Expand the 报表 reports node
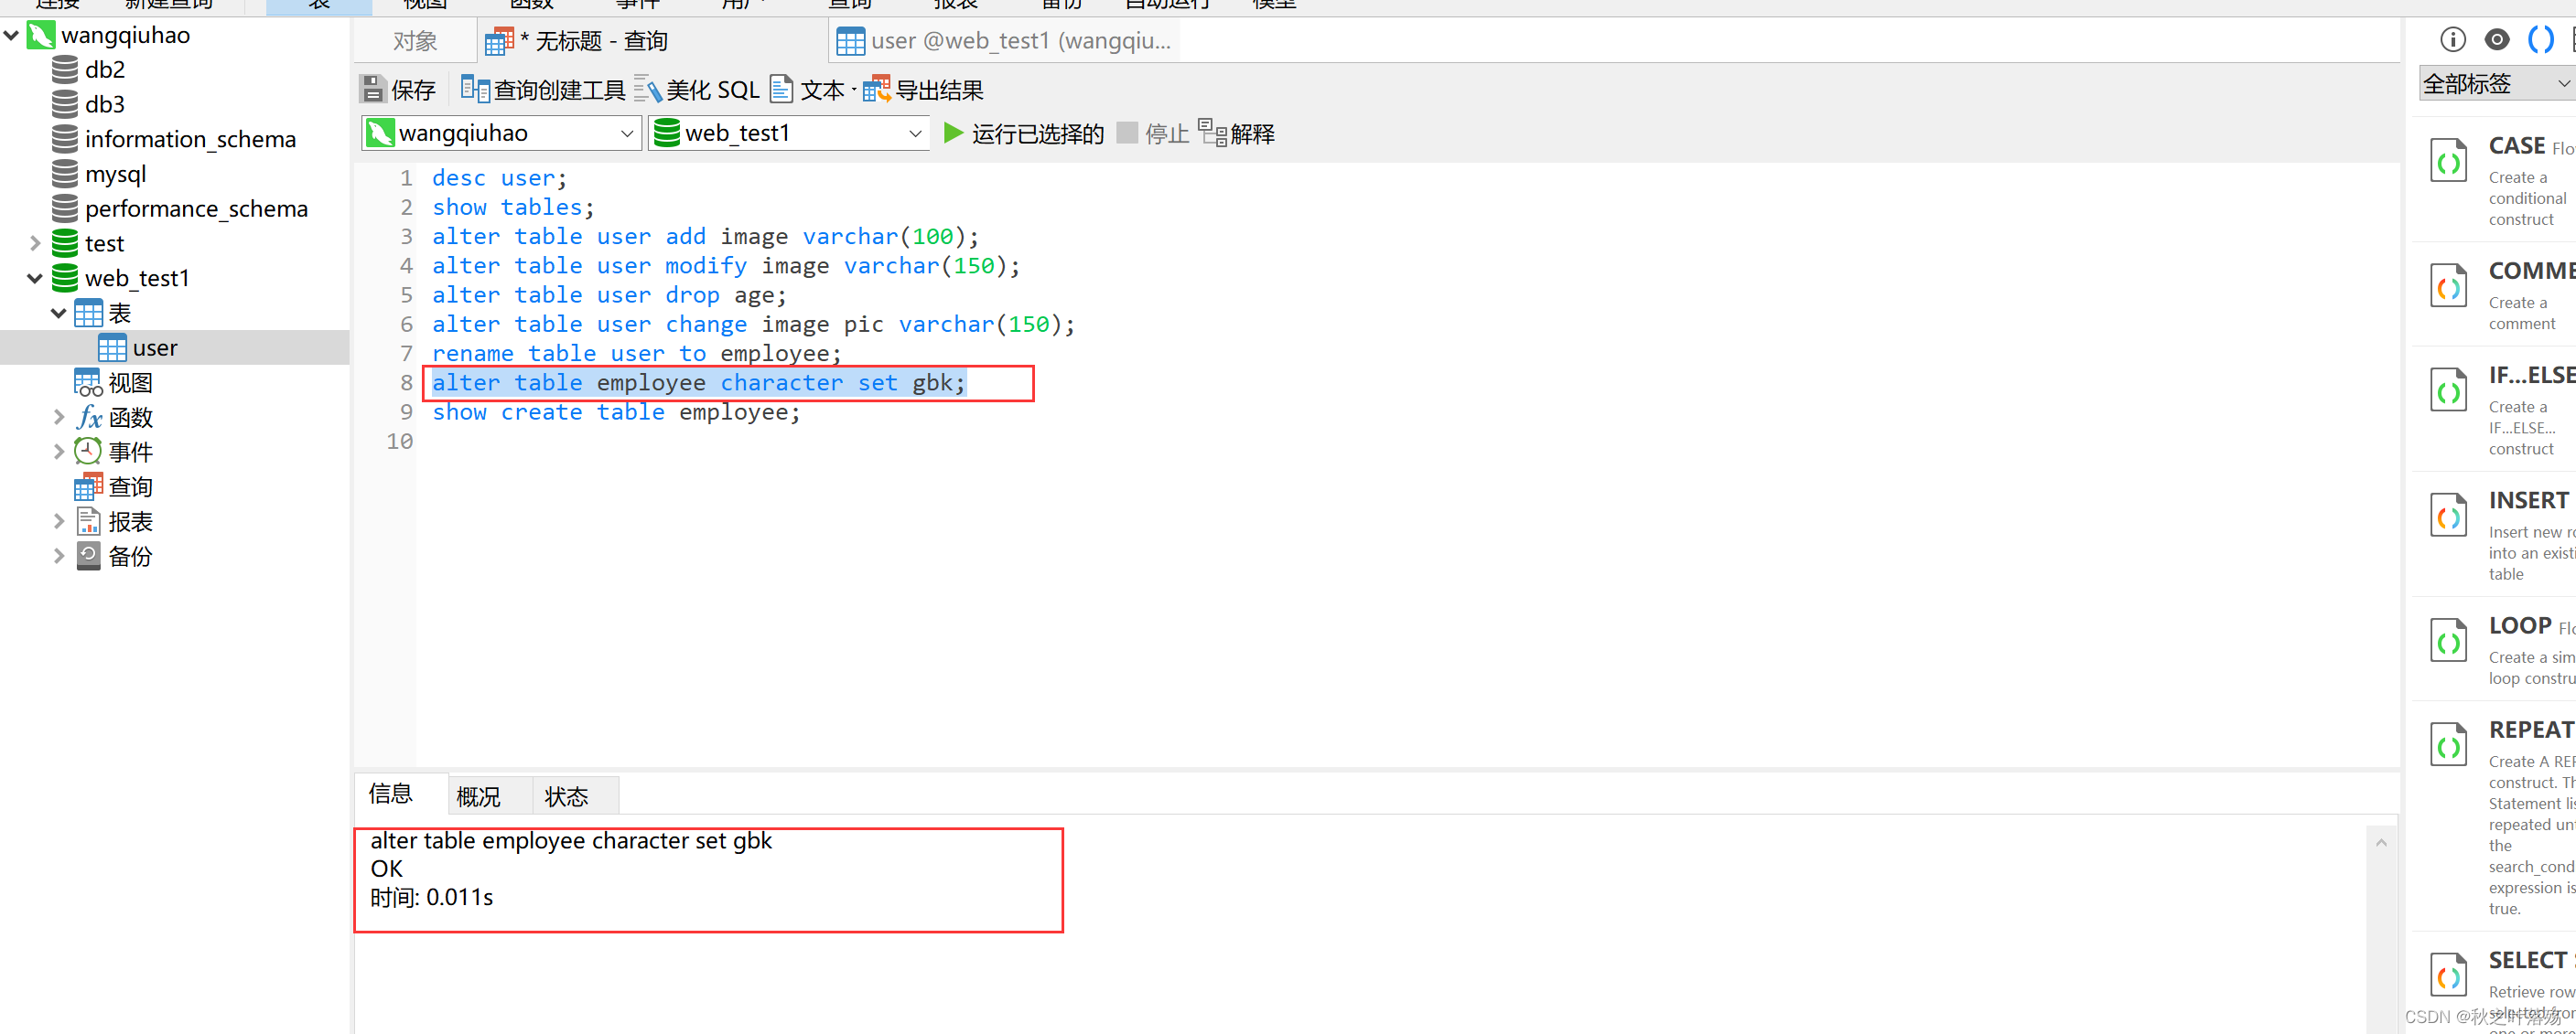Viewport: 2576px width, 1034px height. [x=59, y=521]
